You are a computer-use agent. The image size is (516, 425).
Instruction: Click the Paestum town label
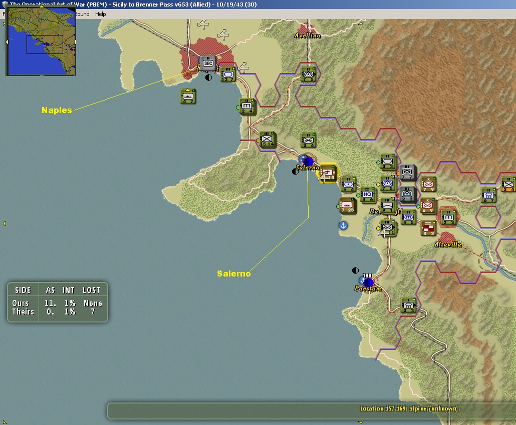click(368, 288)
